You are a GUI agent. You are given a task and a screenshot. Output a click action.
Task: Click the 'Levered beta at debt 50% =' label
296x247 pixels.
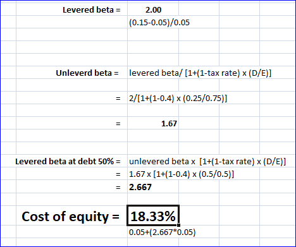[68, 162]
